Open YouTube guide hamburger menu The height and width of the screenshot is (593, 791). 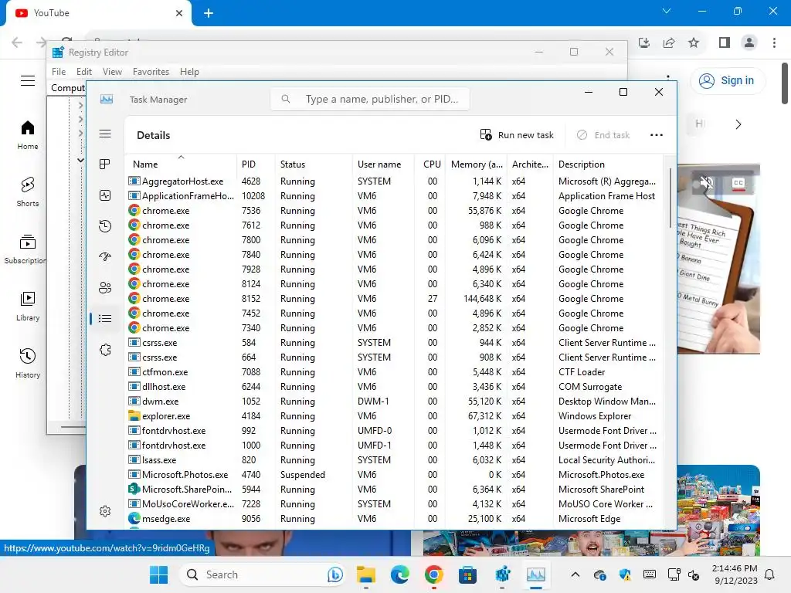[28, 80]
